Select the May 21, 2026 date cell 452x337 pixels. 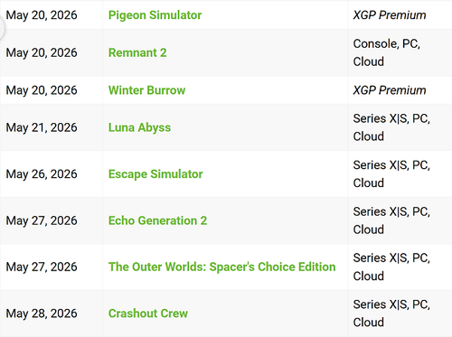tap(52, 127)
